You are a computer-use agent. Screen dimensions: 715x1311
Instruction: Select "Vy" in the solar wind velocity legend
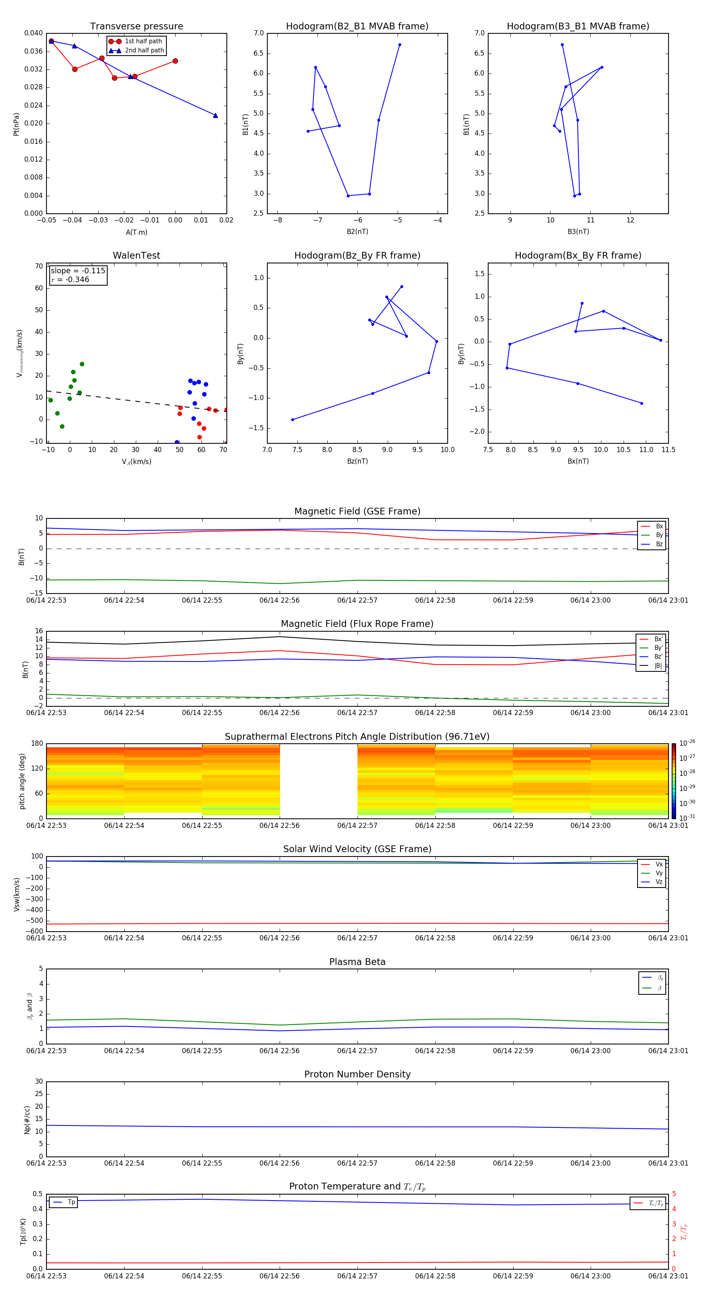(652, 873)
